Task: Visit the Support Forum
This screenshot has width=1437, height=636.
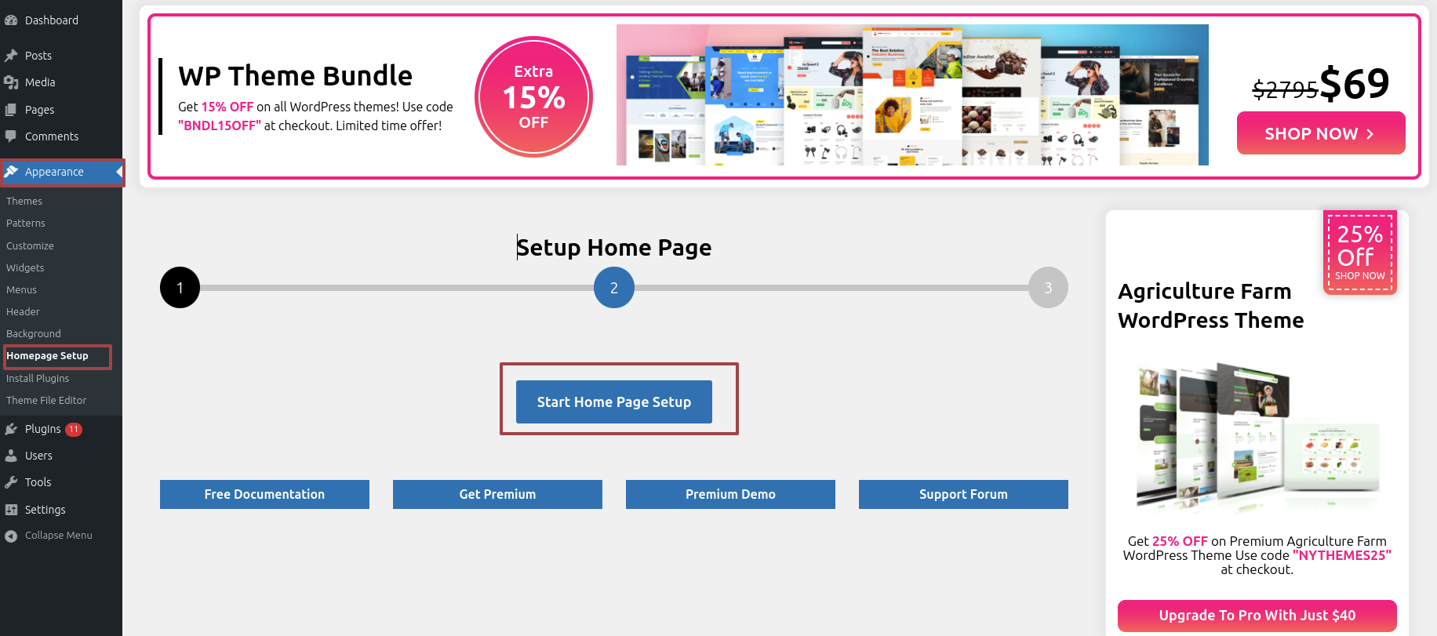Action: (x=963, y=494)
